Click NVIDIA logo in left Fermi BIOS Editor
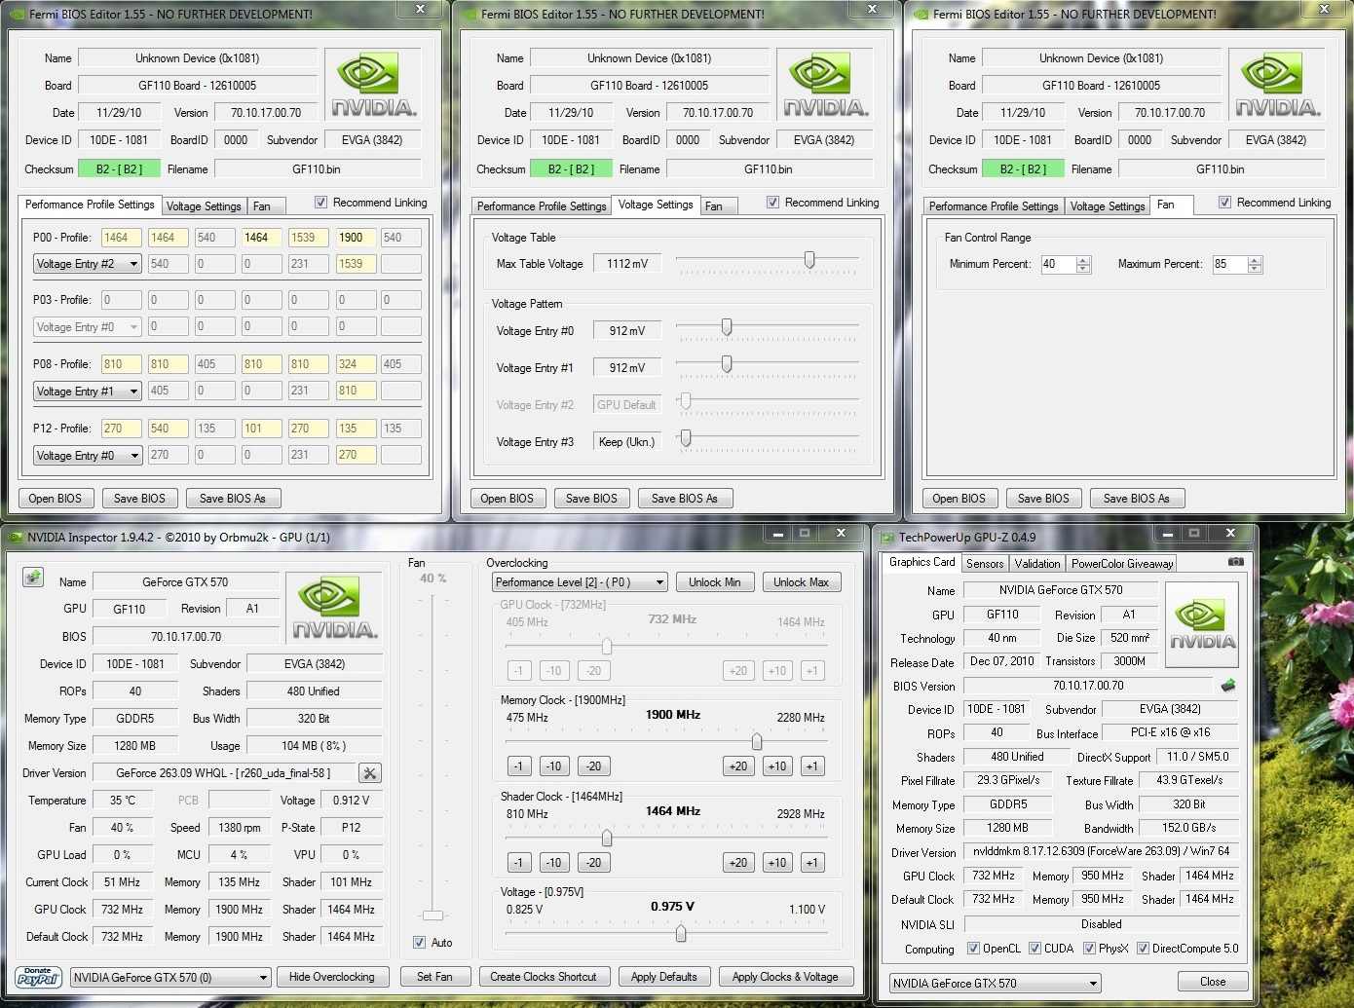This screenshot has height=1008, width=1354. (374, 86)
